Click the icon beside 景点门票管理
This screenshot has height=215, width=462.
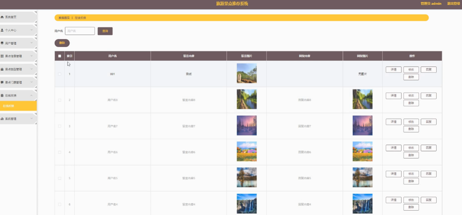[x=2, y=82]
